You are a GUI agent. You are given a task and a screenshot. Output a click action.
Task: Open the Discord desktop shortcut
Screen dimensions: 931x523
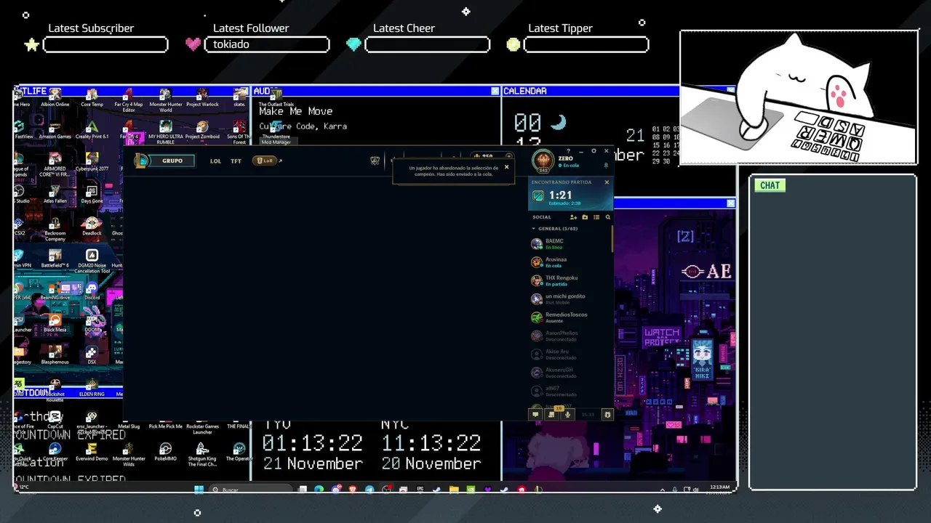(92, 289)
